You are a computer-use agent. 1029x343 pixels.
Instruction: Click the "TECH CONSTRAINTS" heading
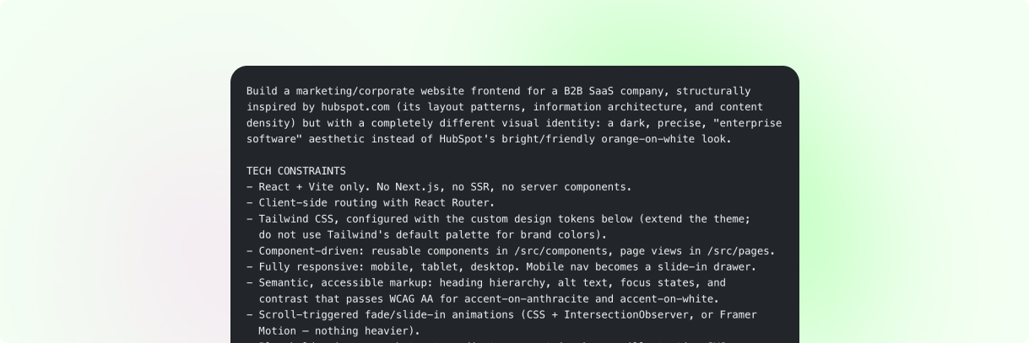pyautogui.click(x=295, y=170)
